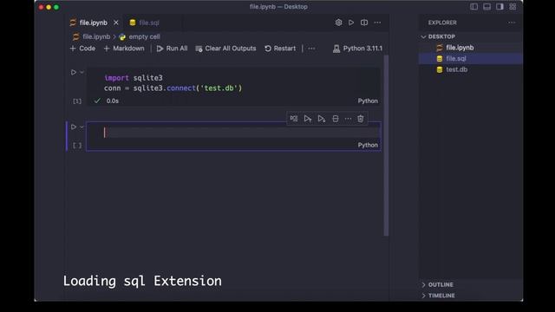
Task: Click the 0.0s execution status
Action: point(113,101)
